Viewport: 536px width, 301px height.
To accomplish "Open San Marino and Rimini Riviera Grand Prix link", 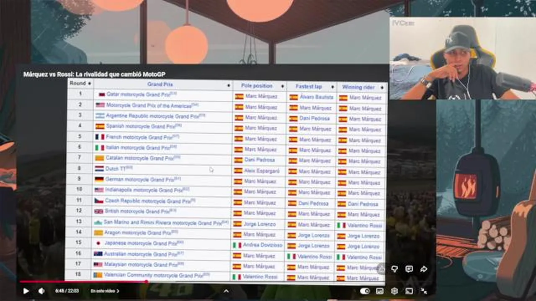I will coord(162,223).
